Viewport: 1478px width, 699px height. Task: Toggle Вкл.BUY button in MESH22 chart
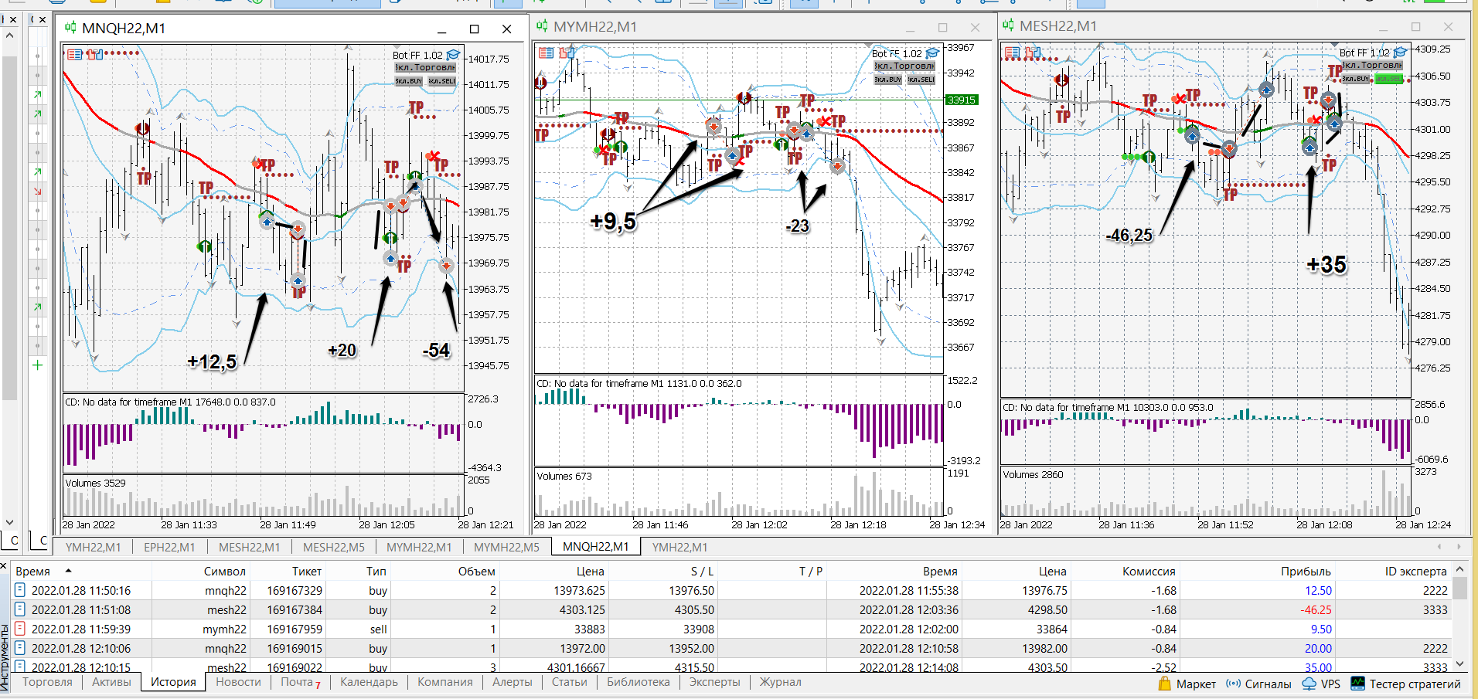(1355, 79)
